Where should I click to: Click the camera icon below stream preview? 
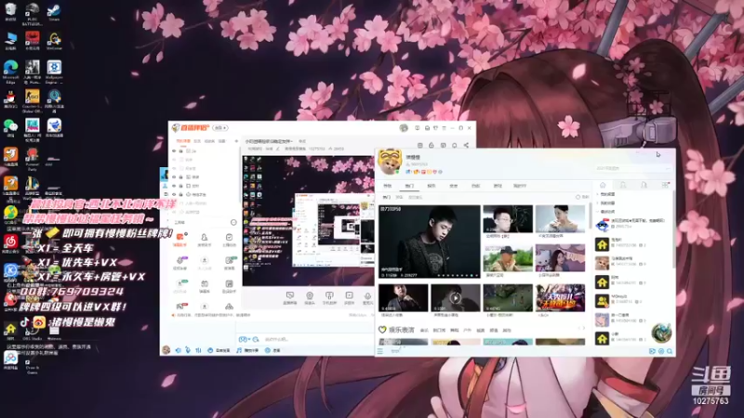pos(310,297)
